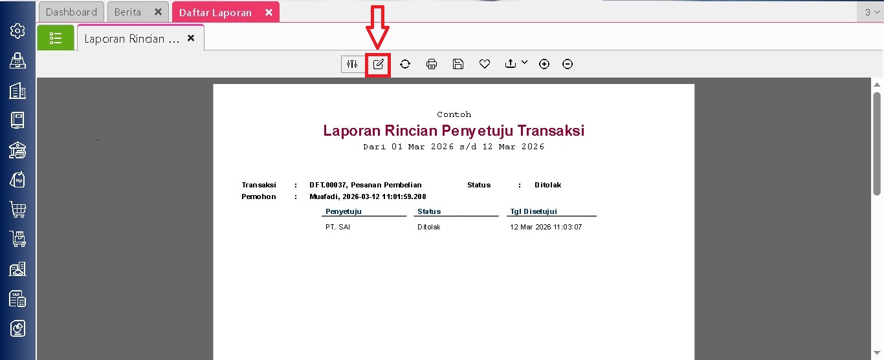Open the settings gear in the sidebar
884x360 pixels.
click(x=17, y=30)
